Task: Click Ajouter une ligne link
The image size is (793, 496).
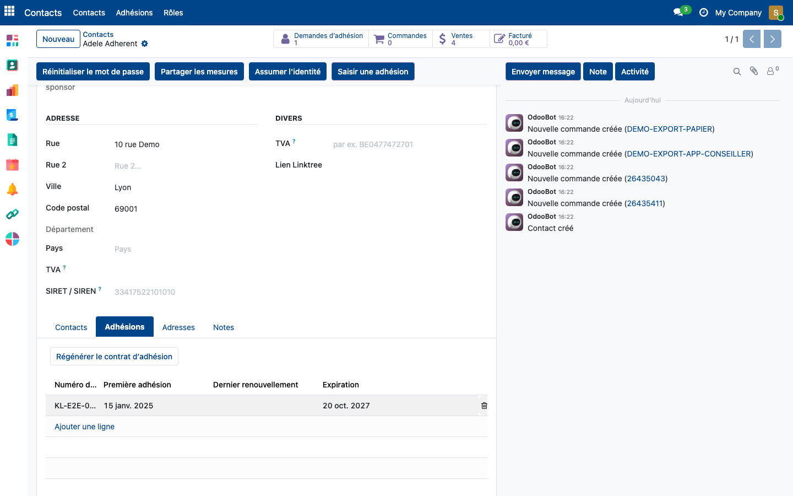Action: click(x=85, y=427)
